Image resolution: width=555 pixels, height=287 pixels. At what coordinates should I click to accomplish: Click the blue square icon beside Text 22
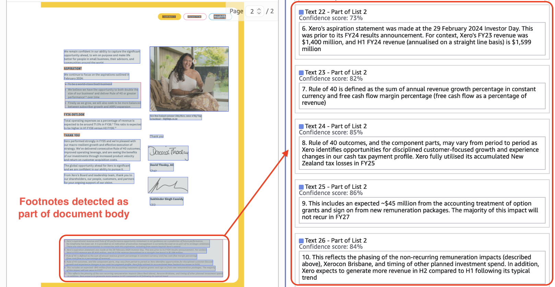(x=301, y=12)
